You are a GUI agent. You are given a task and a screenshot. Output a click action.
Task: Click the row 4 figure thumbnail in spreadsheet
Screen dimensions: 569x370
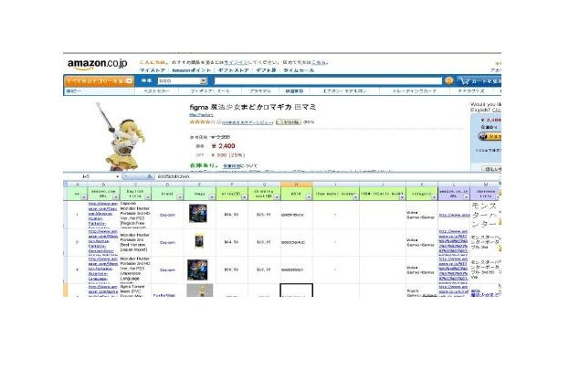coord(200,291)
